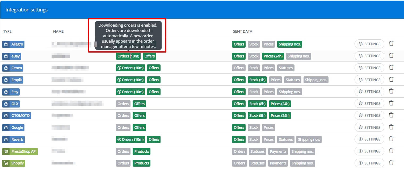The width and height of the screenshot is (404, 169).
Task: Click the Payments badge in the PrestaShop API row
Action: tap(278, 151)
